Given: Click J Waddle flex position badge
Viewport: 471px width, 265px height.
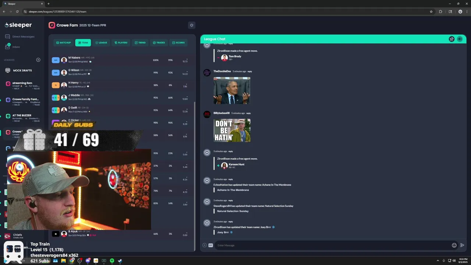Looking at the screenshot, I should tap(56, 98).
